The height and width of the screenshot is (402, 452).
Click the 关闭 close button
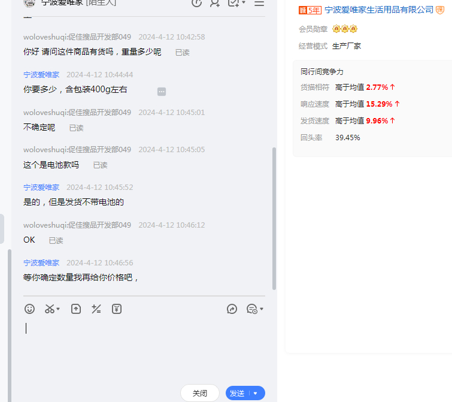point(200,393)
